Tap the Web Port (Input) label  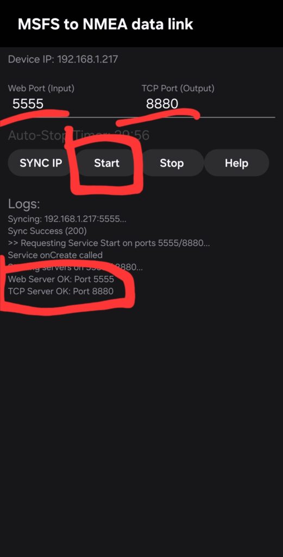pyautogui.click(x=41, y=88)
